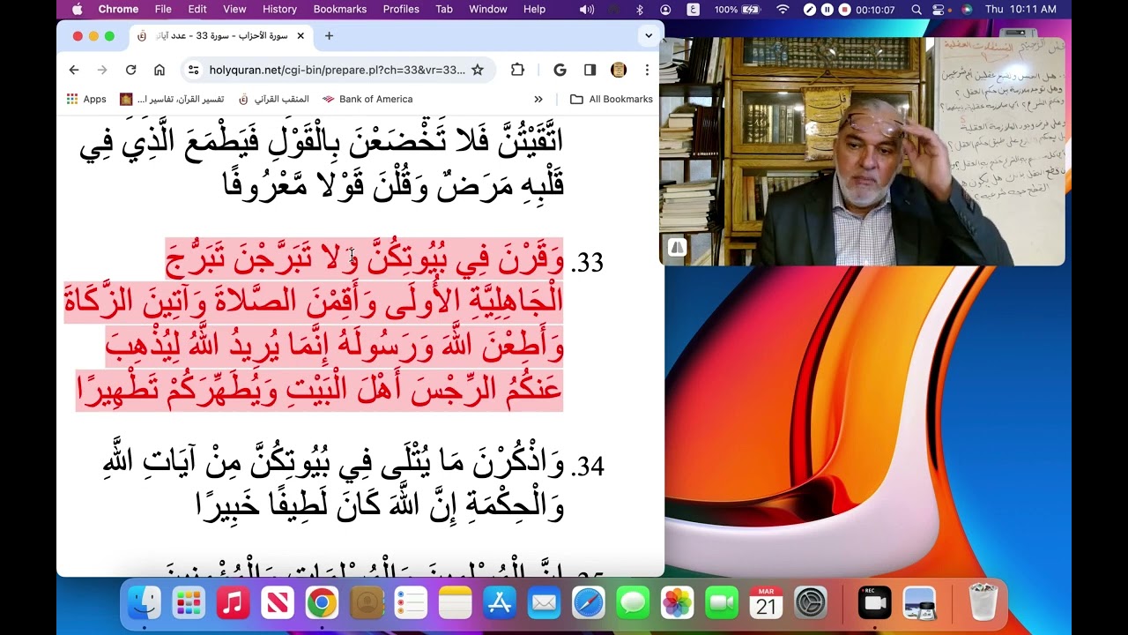Open Reminders app in the Dock
The width and height of the screenshot is (1128, 635).
point(411,603)
